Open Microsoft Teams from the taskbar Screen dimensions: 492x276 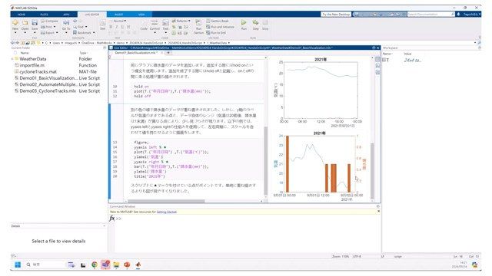pos(105,264)
